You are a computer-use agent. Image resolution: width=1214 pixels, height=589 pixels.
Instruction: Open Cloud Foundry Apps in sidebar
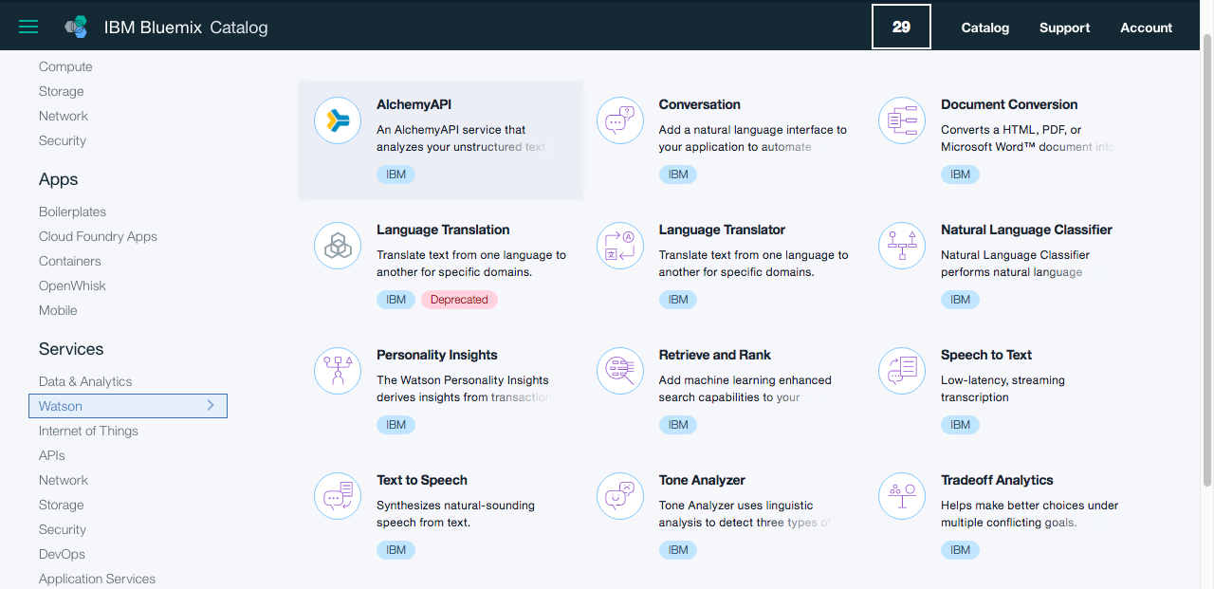pyautogui.click(x=98, y=236)
